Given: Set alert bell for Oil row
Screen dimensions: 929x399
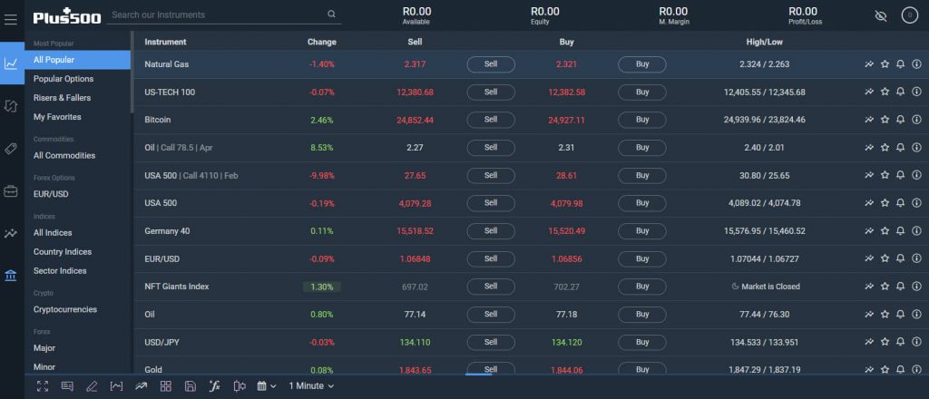Looking at the screenshot, I should (901, 315).
